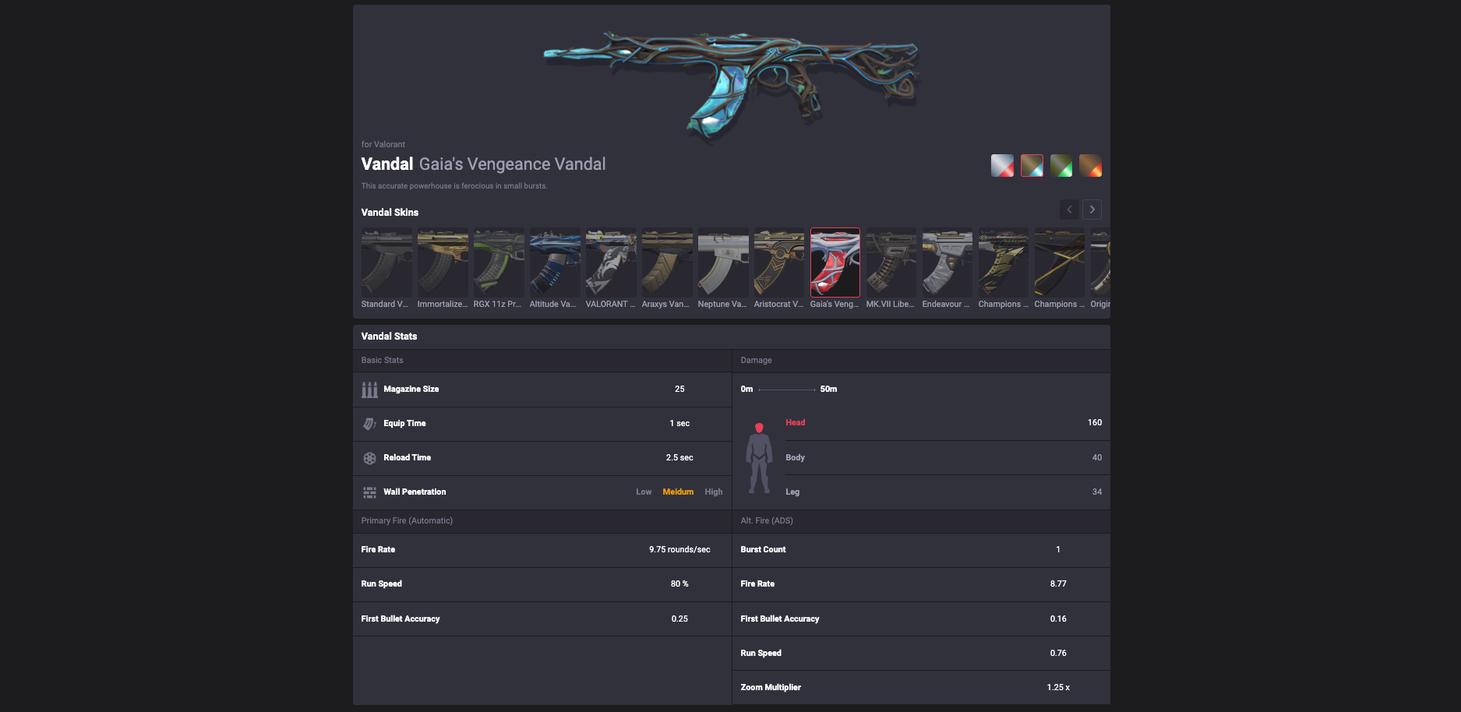This screenshot has height=712, width=1461.
Task: Select the fourth orange-brown variant swatch
Action: pyautogui.click(x=1090, y=165)
